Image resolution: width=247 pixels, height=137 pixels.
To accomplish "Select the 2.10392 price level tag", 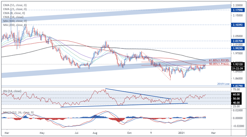I will pos(238,25).
